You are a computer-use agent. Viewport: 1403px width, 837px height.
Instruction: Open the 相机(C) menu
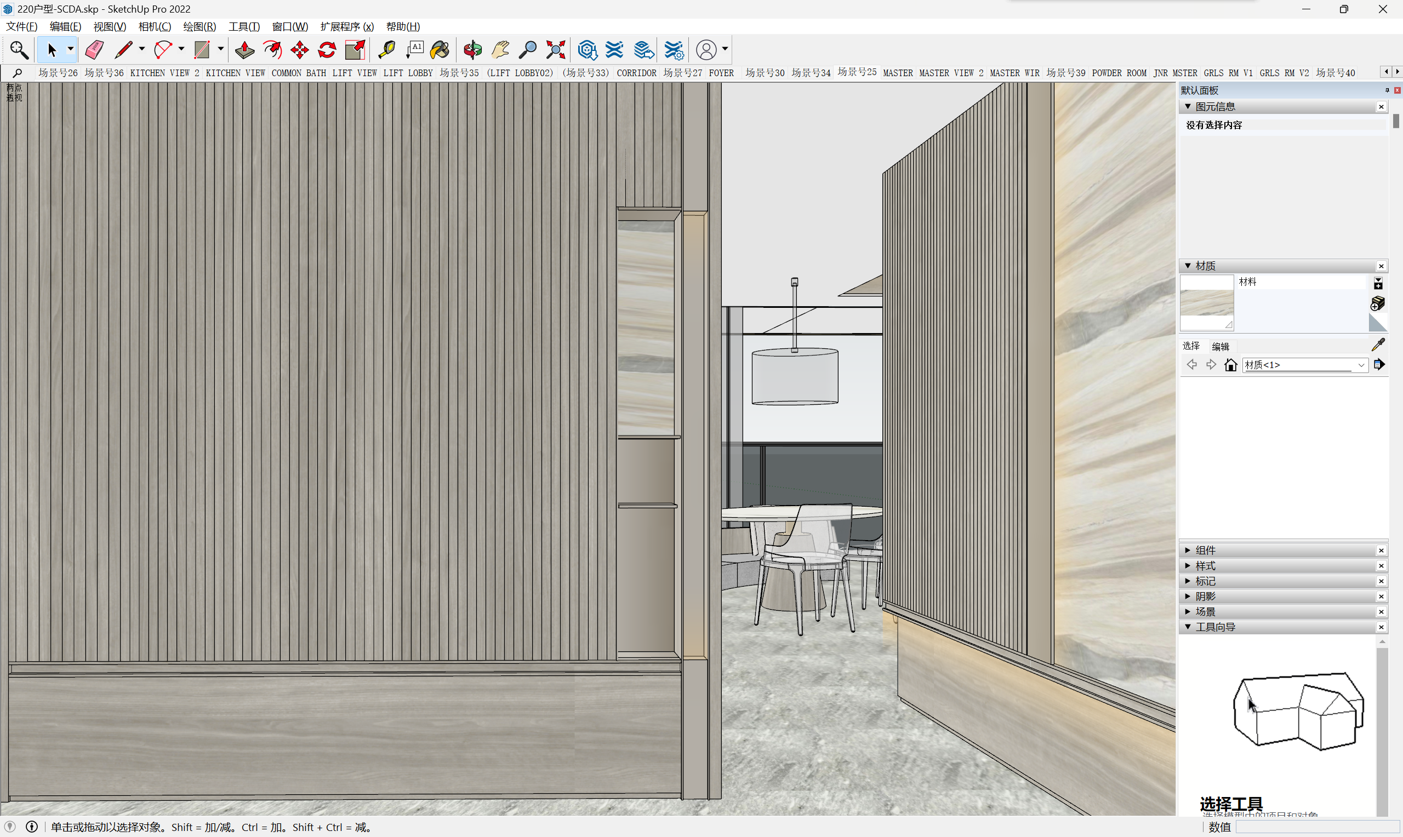tap(155, 26)
